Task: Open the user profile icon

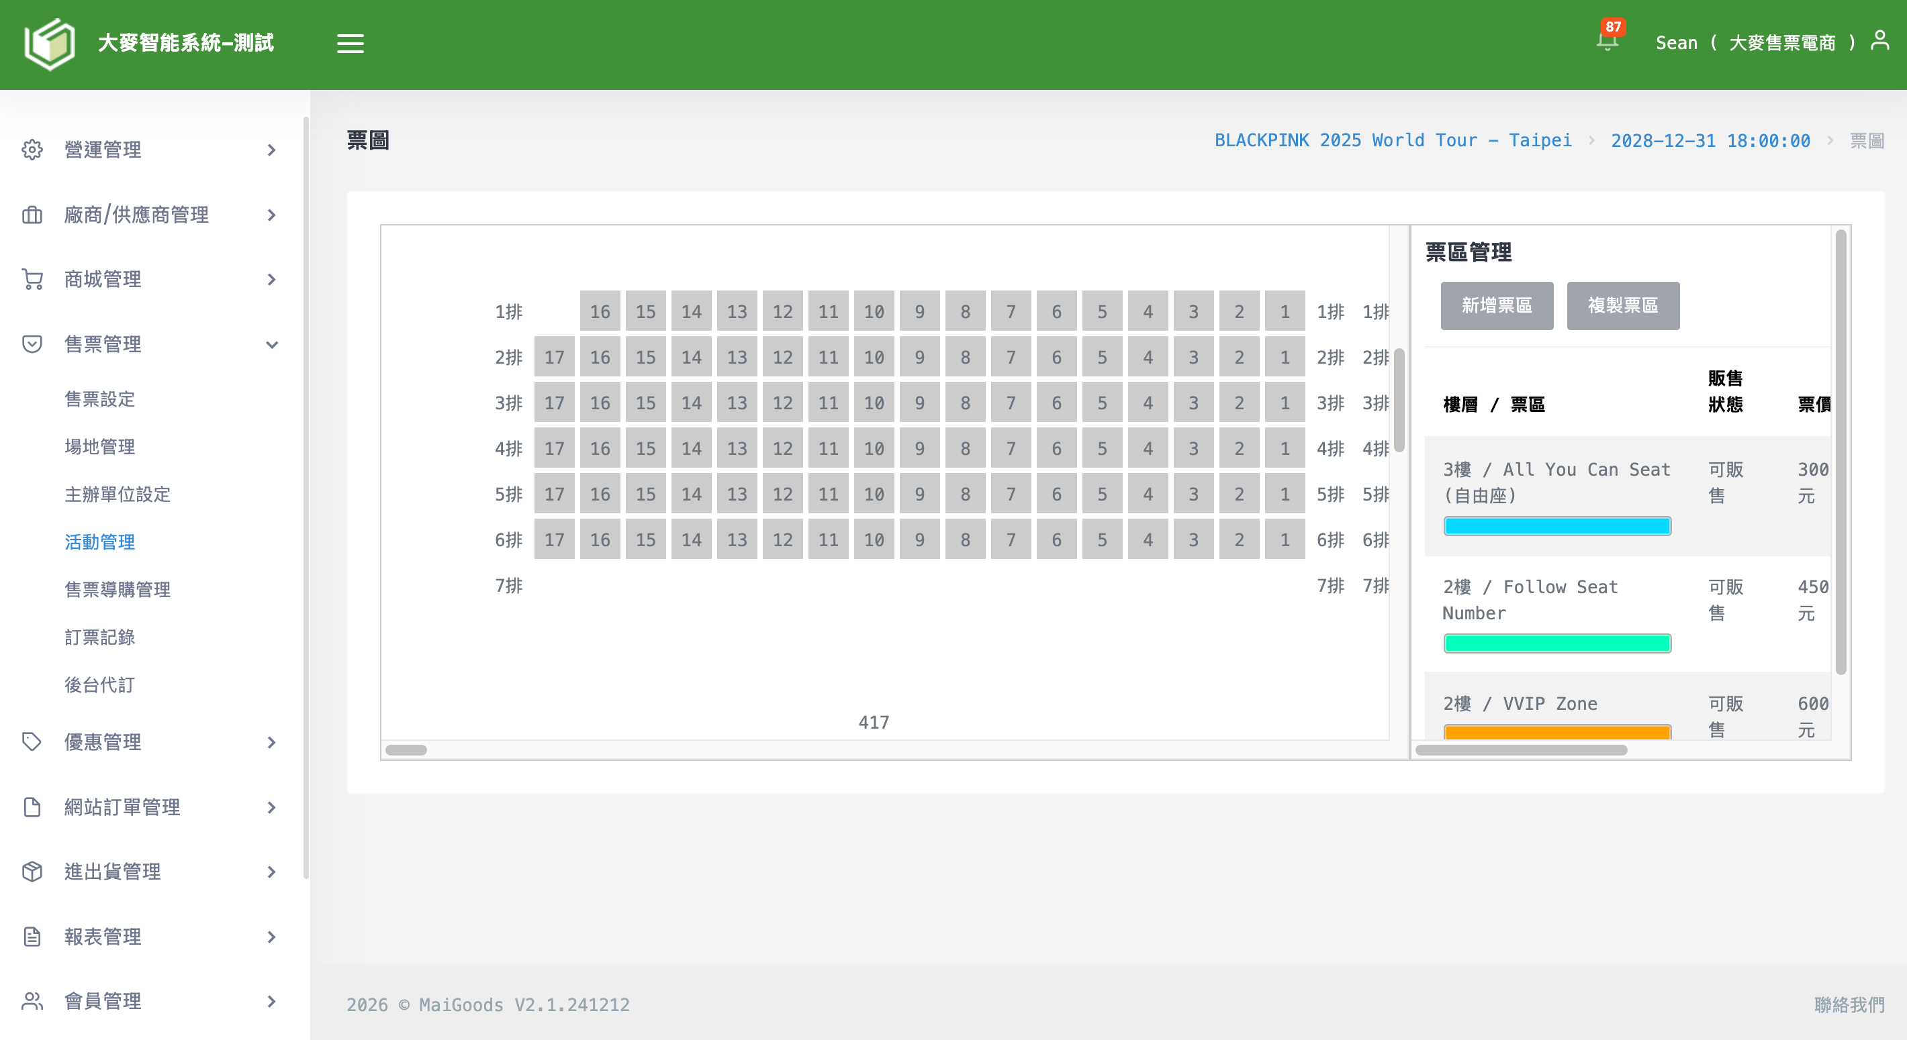Action: [1879, 41]
